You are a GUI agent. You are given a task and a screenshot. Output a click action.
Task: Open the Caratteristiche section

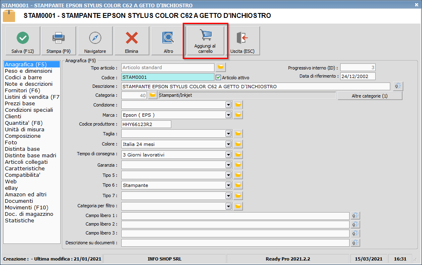tap(25, 169)
